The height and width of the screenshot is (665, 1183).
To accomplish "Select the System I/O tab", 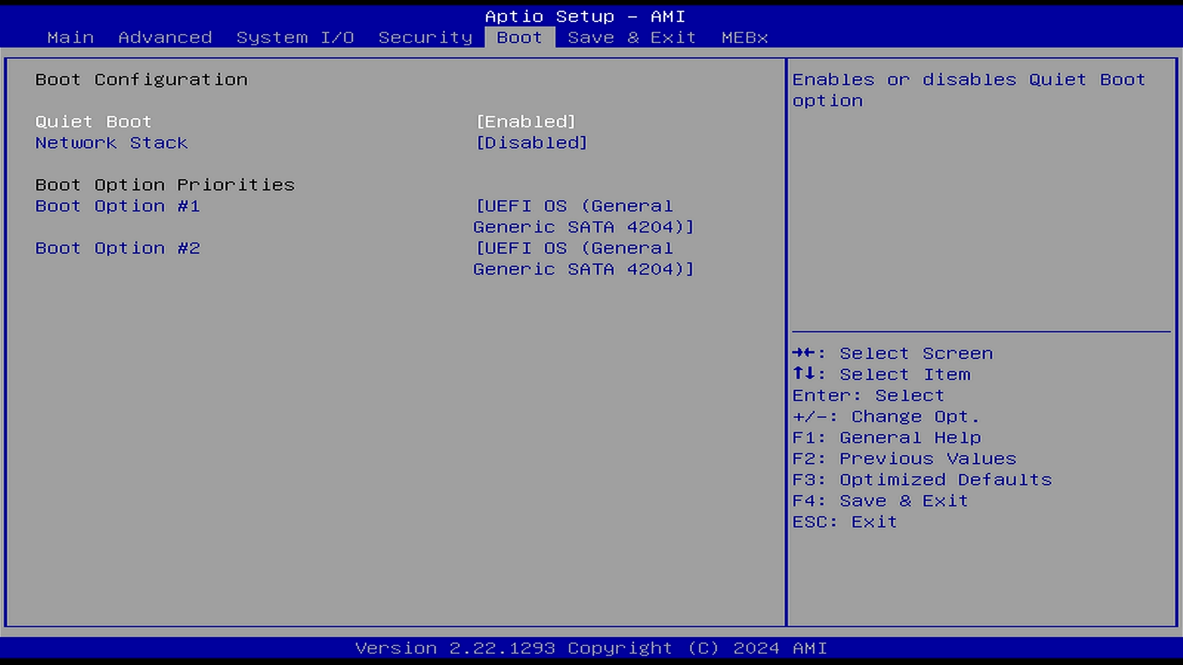I will point(295,38).
